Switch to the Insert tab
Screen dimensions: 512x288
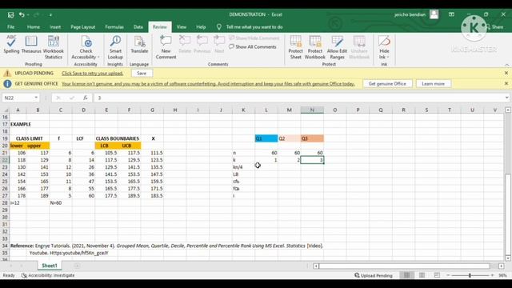click(55, 27)
